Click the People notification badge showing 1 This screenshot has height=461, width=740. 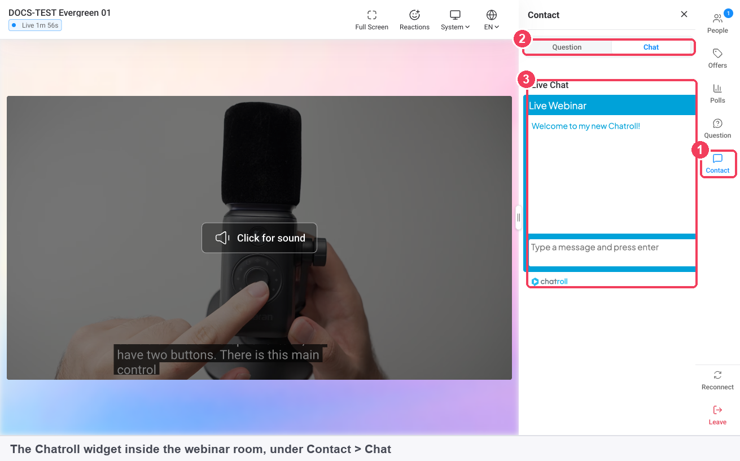[728, 14]
